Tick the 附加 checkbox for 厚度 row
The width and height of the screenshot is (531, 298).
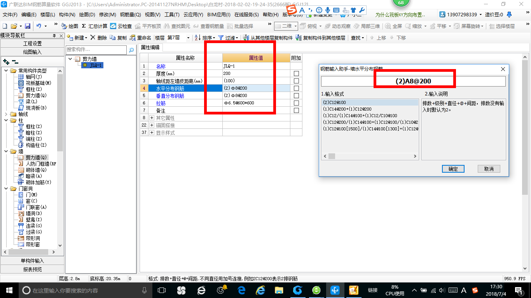[x=296, y=73]
